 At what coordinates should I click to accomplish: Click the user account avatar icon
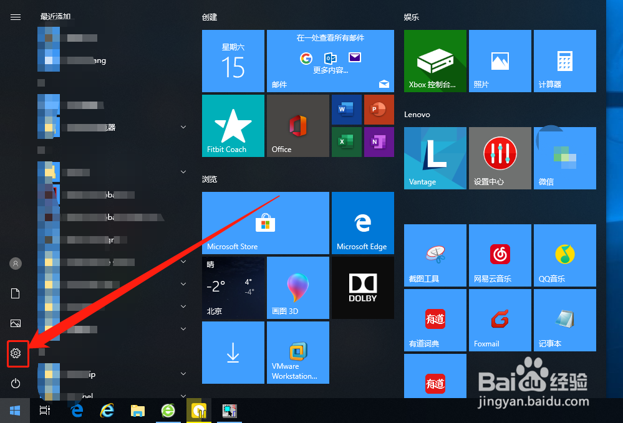pyautogui.click(x=16, y=264)
